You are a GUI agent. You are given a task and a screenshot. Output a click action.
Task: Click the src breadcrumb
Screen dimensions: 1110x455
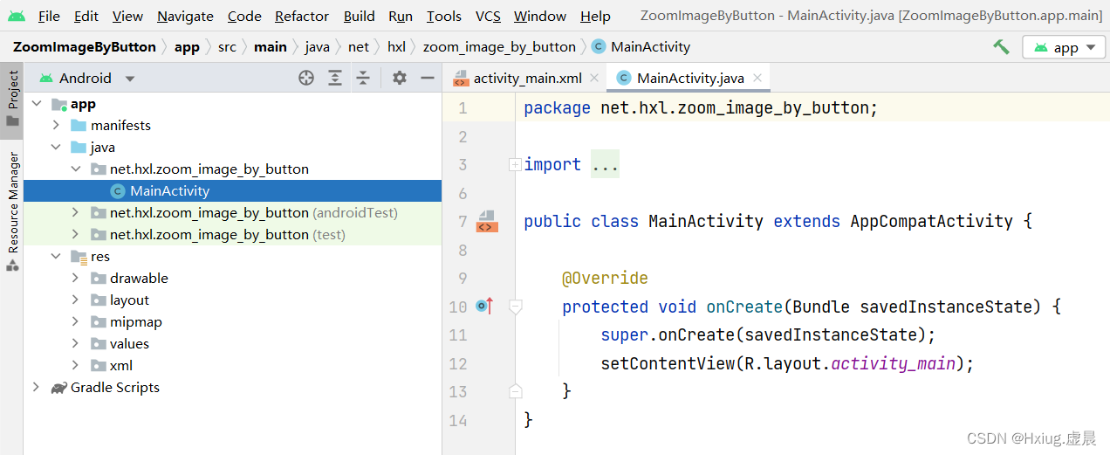(227, 47)
